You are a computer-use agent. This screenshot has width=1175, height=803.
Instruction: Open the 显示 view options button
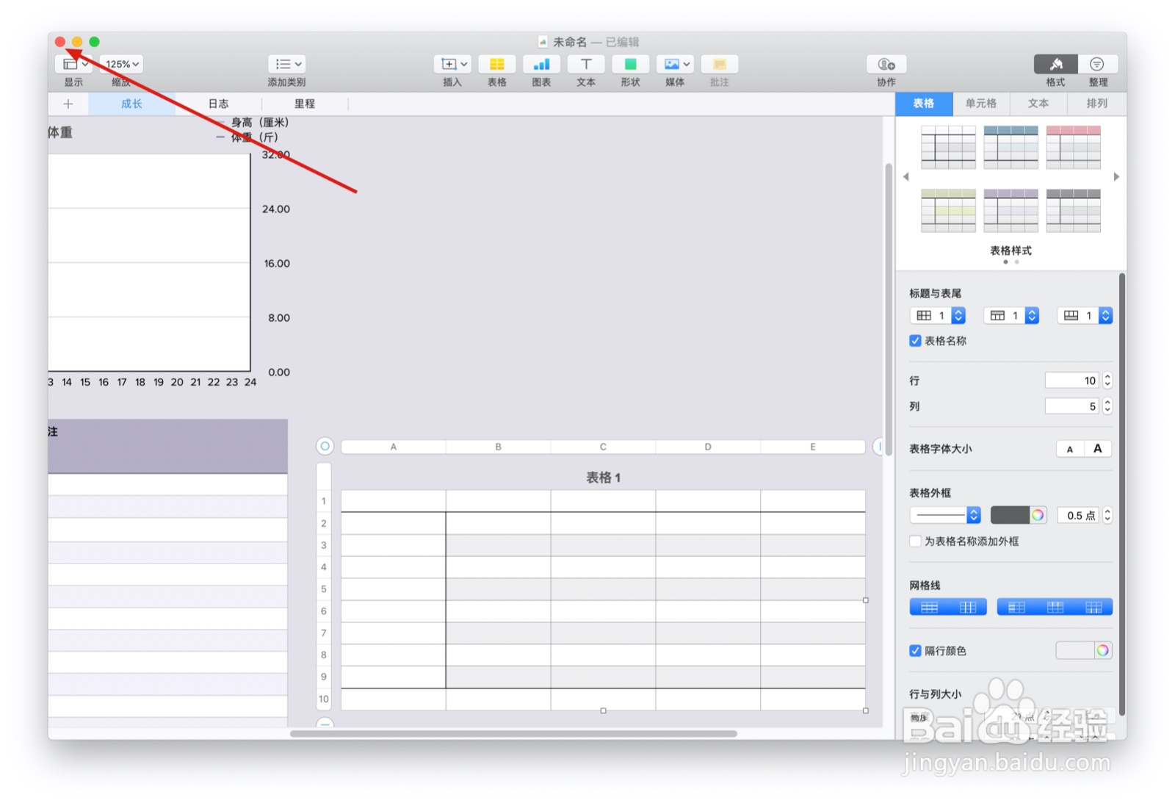[73, 64]
